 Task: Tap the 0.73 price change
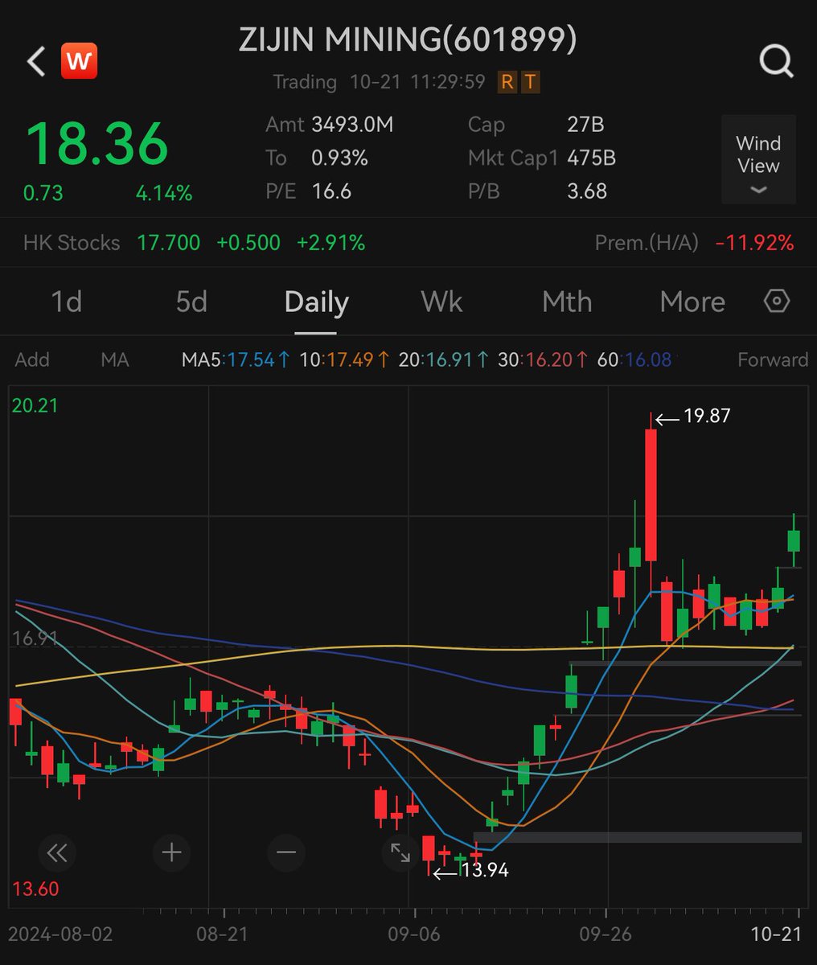(x=43, y=193)
